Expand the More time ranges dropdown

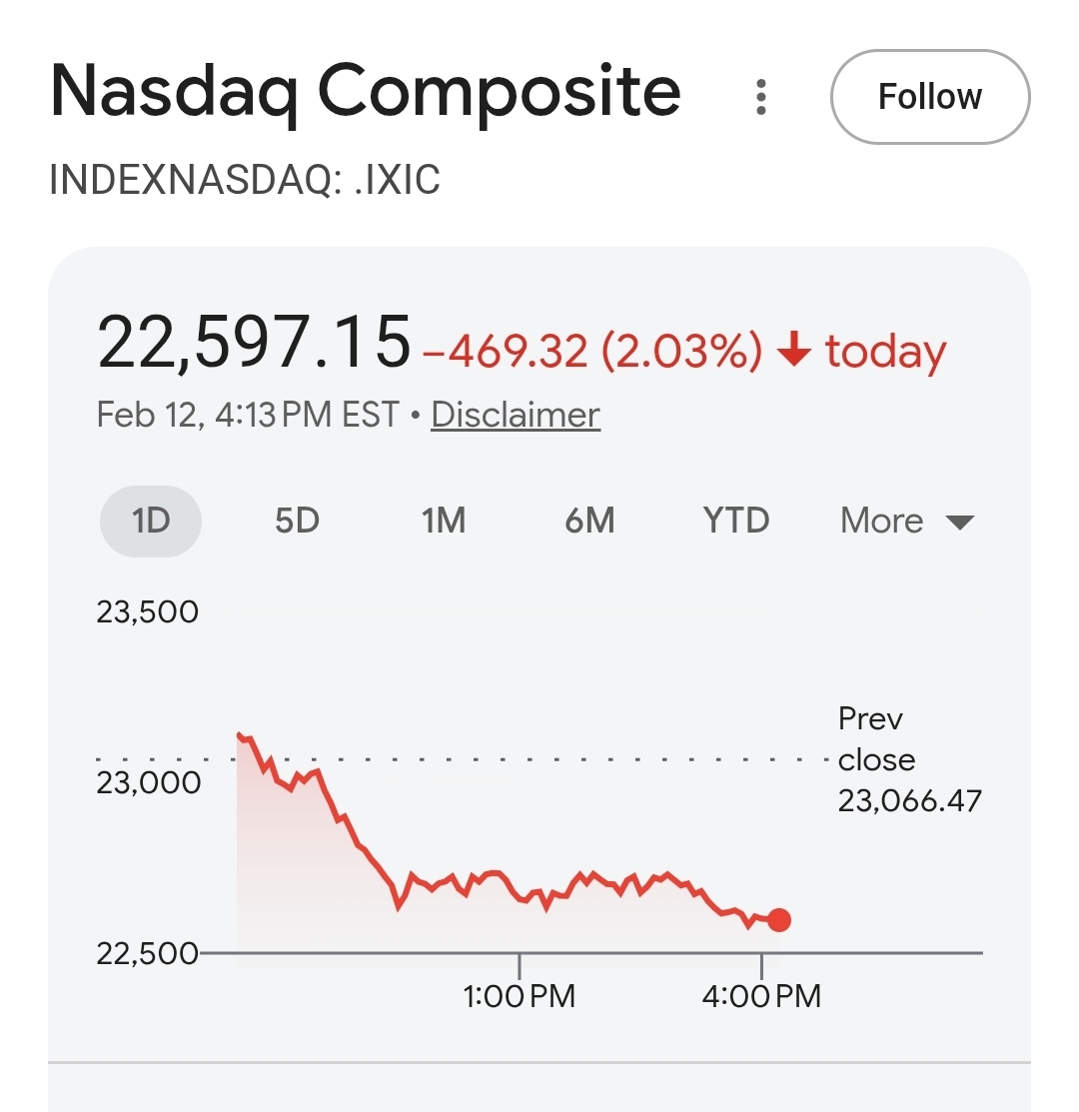[x=906, y=521]
